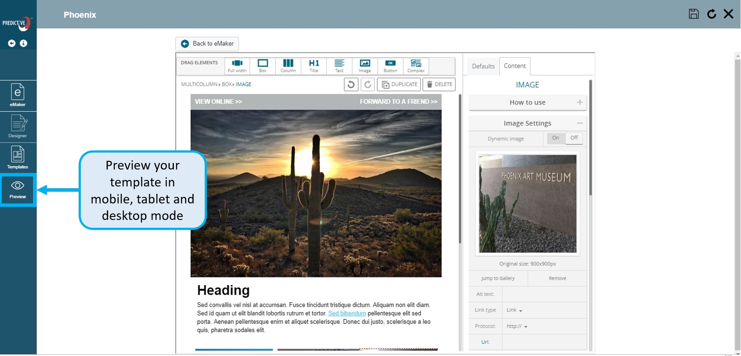The height and width of the screenshot is (356, 741).
Task: Switch to the Defaults tab
Action: click(x=483, y=66)
